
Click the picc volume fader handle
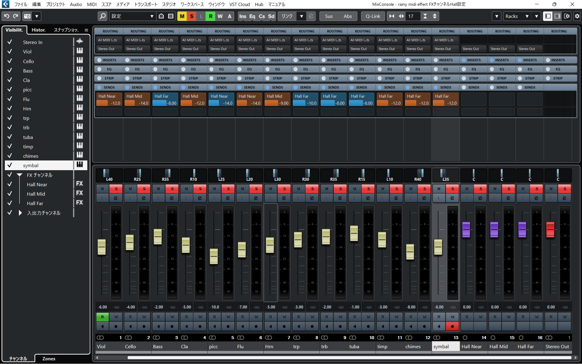tap(214, 256)
